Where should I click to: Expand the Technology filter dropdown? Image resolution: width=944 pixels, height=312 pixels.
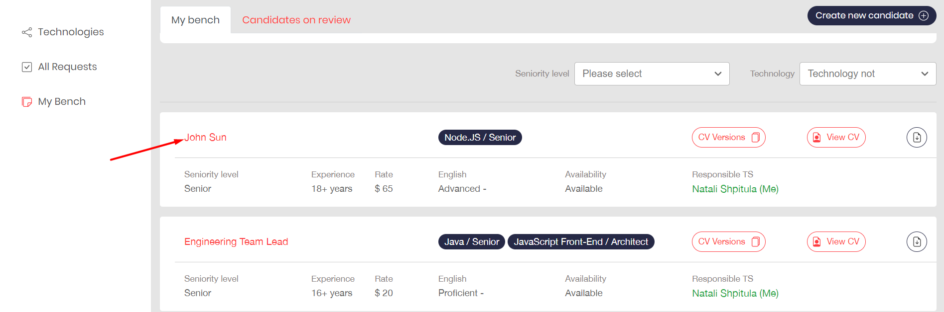868,74
